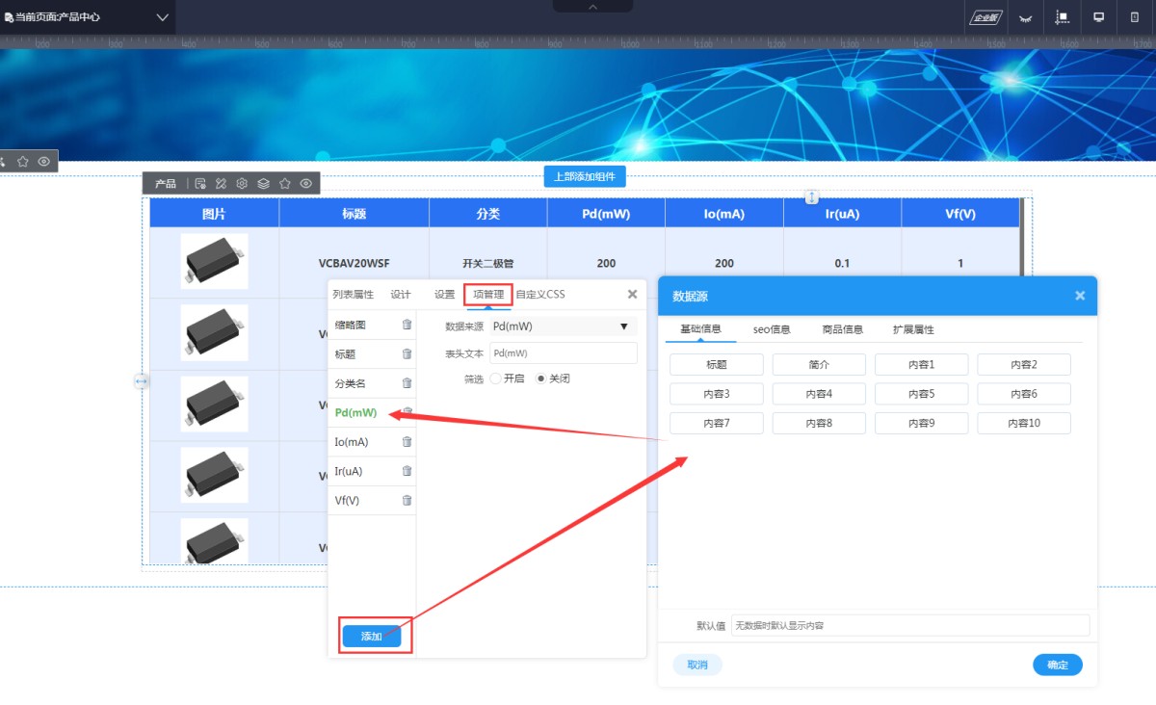Delete the Io(mA) item with its trash icon
1156x705 pixels.
407,442
